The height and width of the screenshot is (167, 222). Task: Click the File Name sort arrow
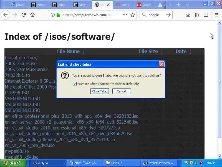[x=84, y=52]
